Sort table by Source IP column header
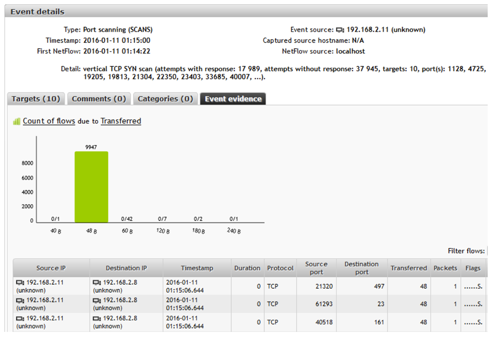Viewport: 491px width, 337px height. tap(51, 268)
